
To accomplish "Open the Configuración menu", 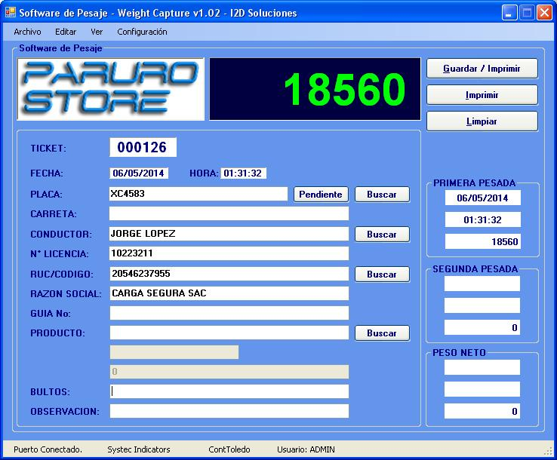I will 142,32.
